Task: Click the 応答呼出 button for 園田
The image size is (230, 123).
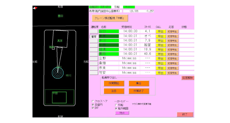Action: coord(173,54)
